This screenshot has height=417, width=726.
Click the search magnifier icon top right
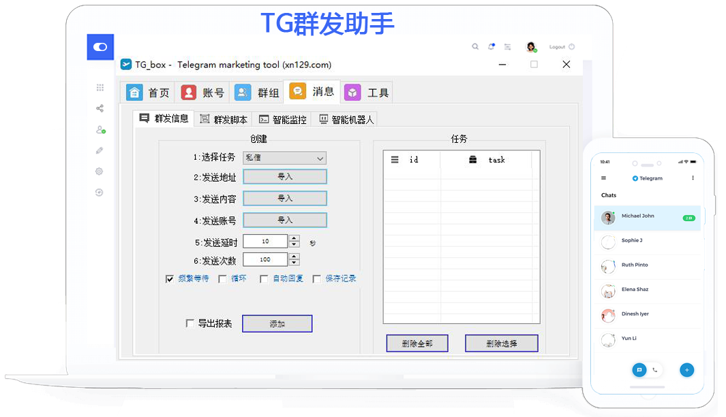[475, 46]
